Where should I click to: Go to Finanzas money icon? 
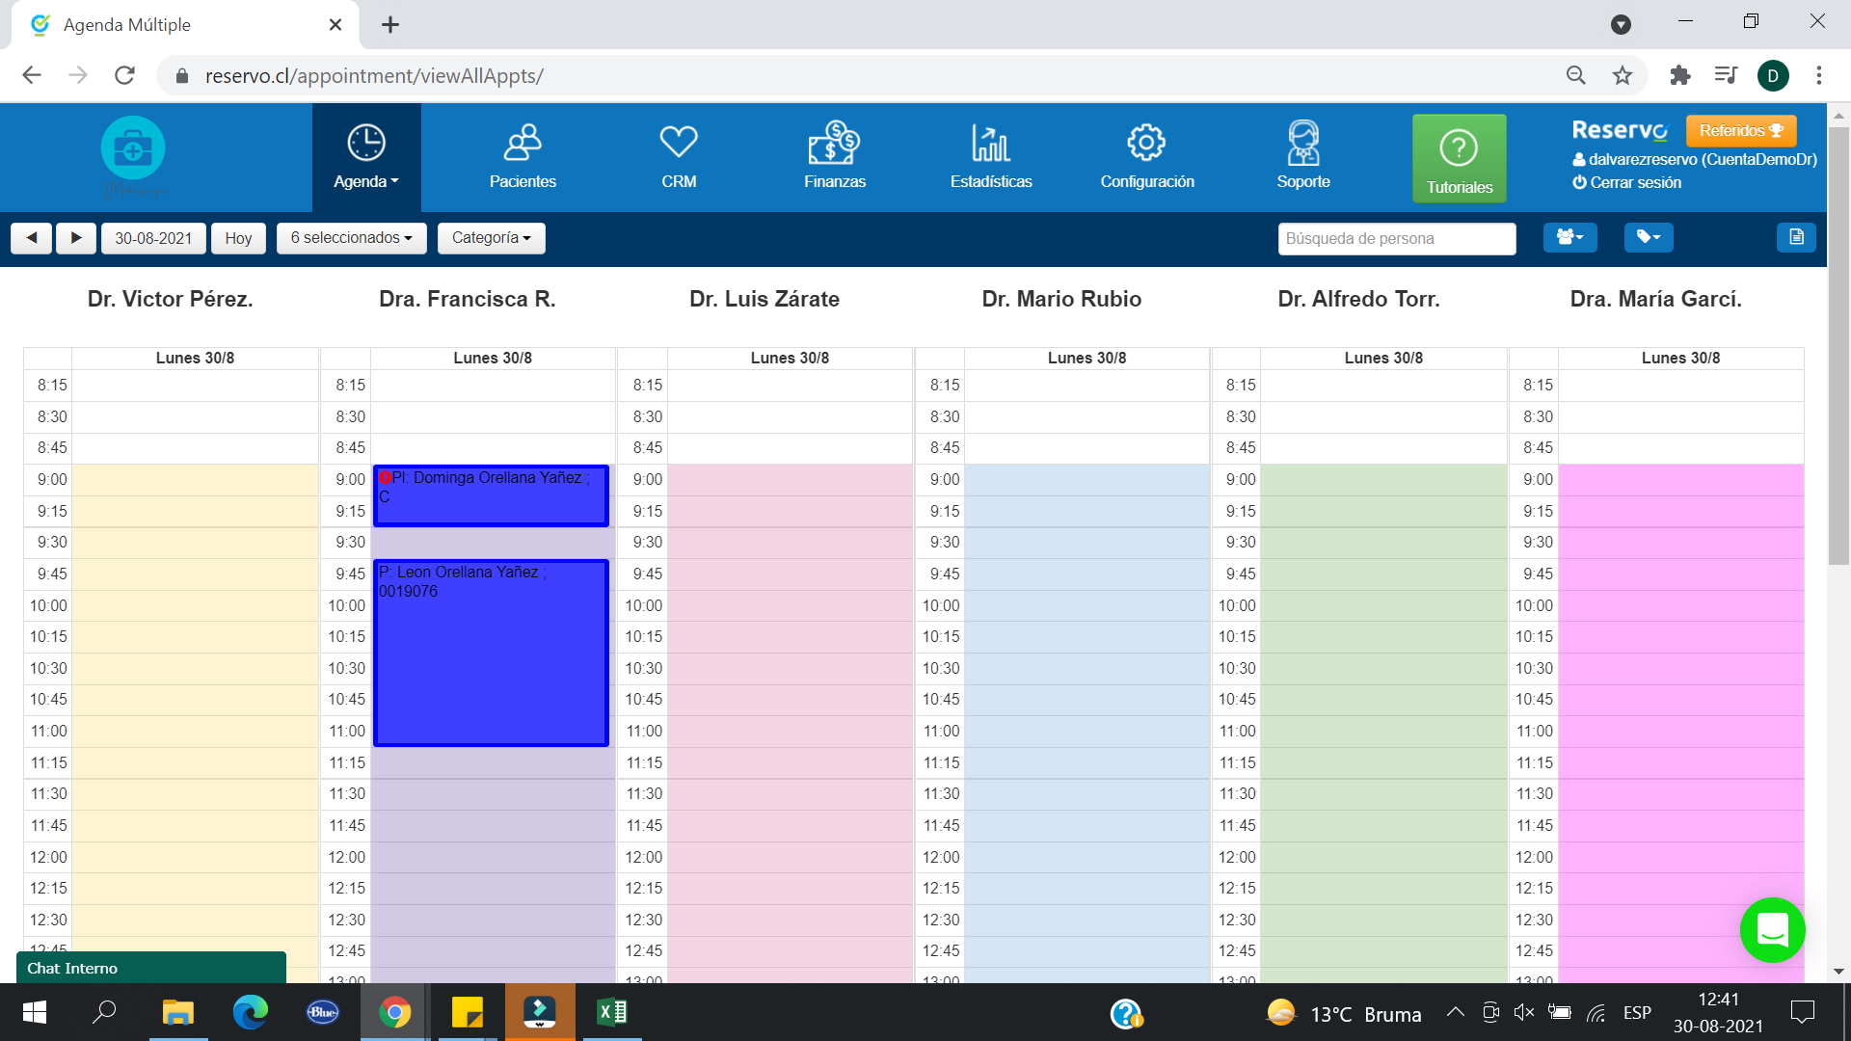point(834,145)
